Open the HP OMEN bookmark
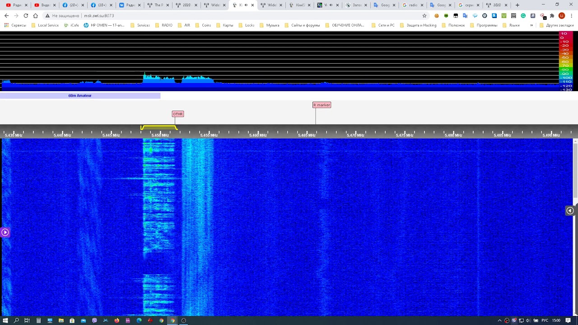578x325 pixels. (104, 25)
